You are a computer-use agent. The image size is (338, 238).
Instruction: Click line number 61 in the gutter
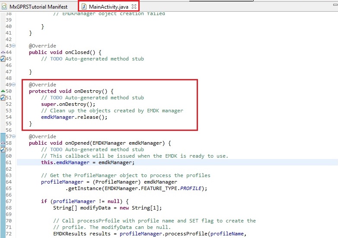pyautogui.click(x=8, y=162)
